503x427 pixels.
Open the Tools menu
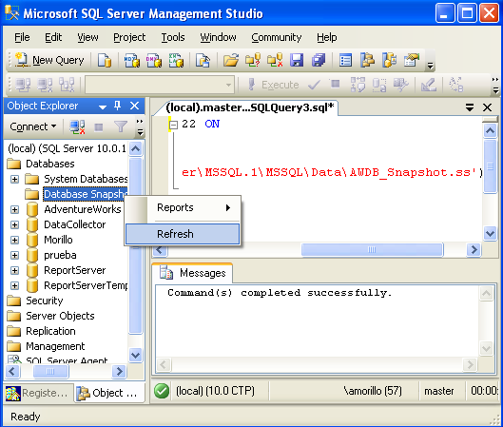[x=173, y=37]
